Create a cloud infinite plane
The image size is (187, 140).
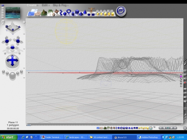pyautogui.click(x=34, y=11)
